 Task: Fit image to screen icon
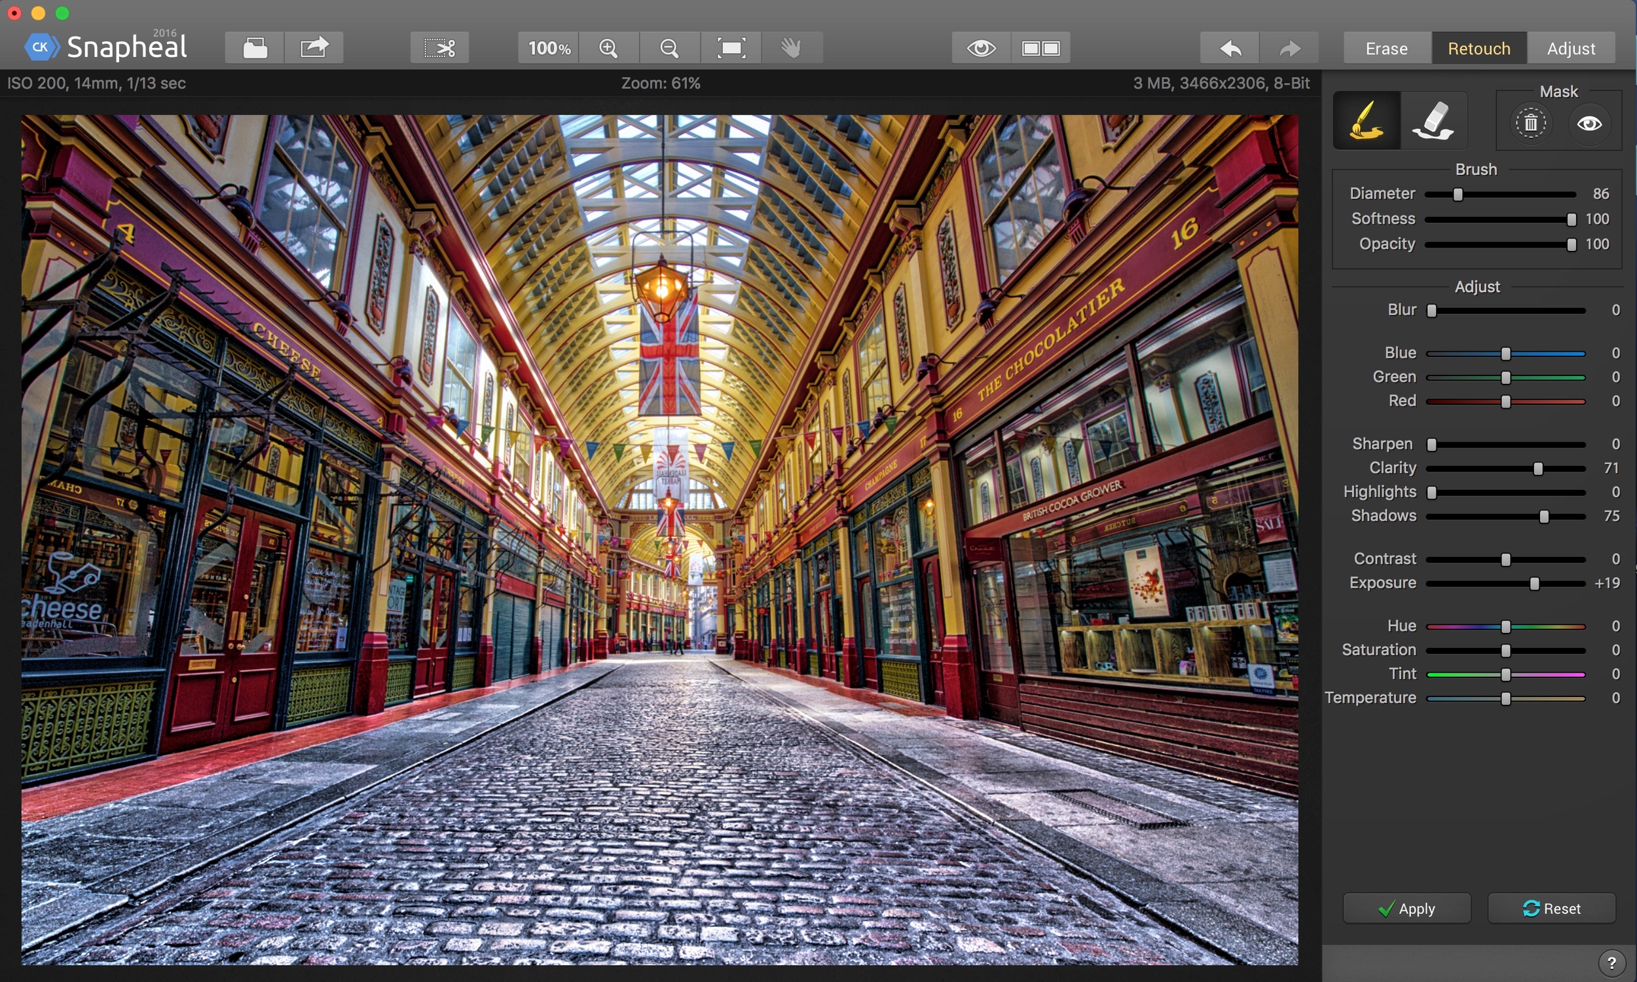[x=731, y=48]
